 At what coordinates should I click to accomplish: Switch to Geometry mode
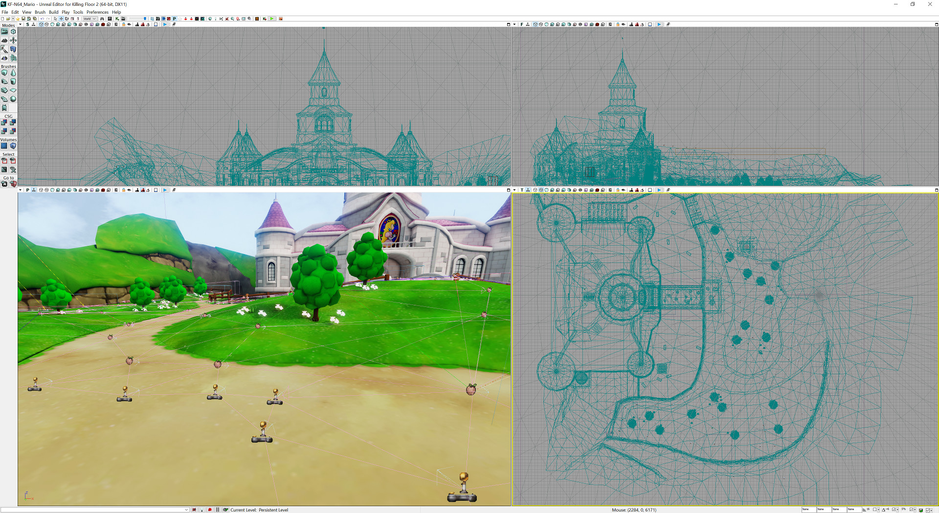click(13, 32)
